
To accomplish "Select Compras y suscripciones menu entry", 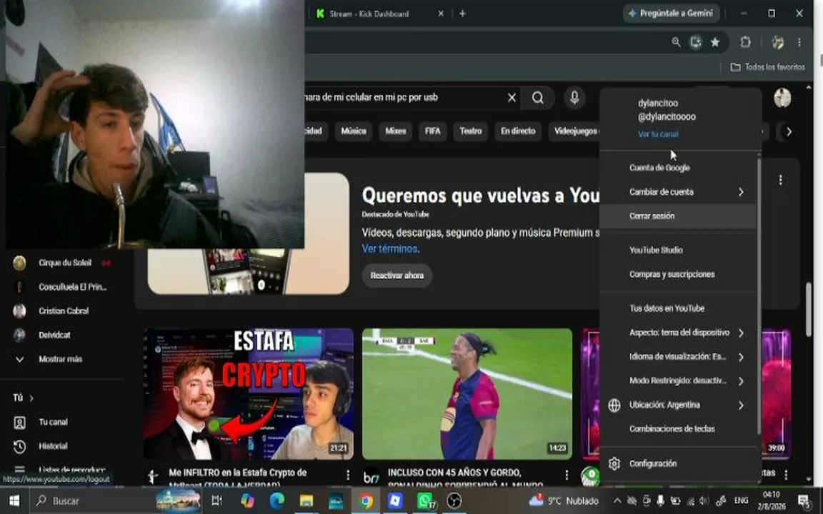I will coord(677,274).
